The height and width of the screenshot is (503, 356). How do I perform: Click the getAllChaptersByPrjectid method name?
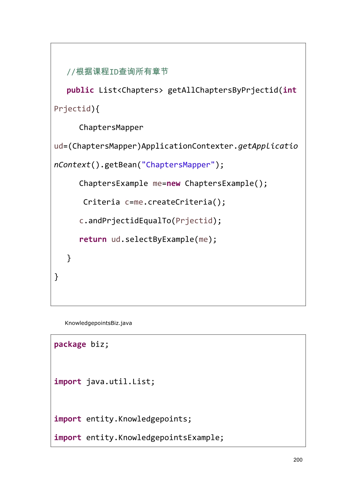click(x=223, y=90)
